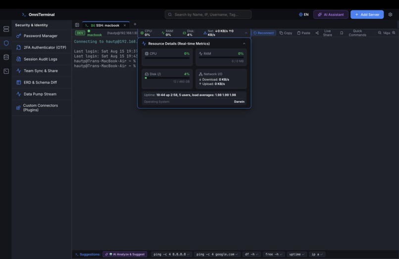Run suggestion ip a

click(317, 254)
